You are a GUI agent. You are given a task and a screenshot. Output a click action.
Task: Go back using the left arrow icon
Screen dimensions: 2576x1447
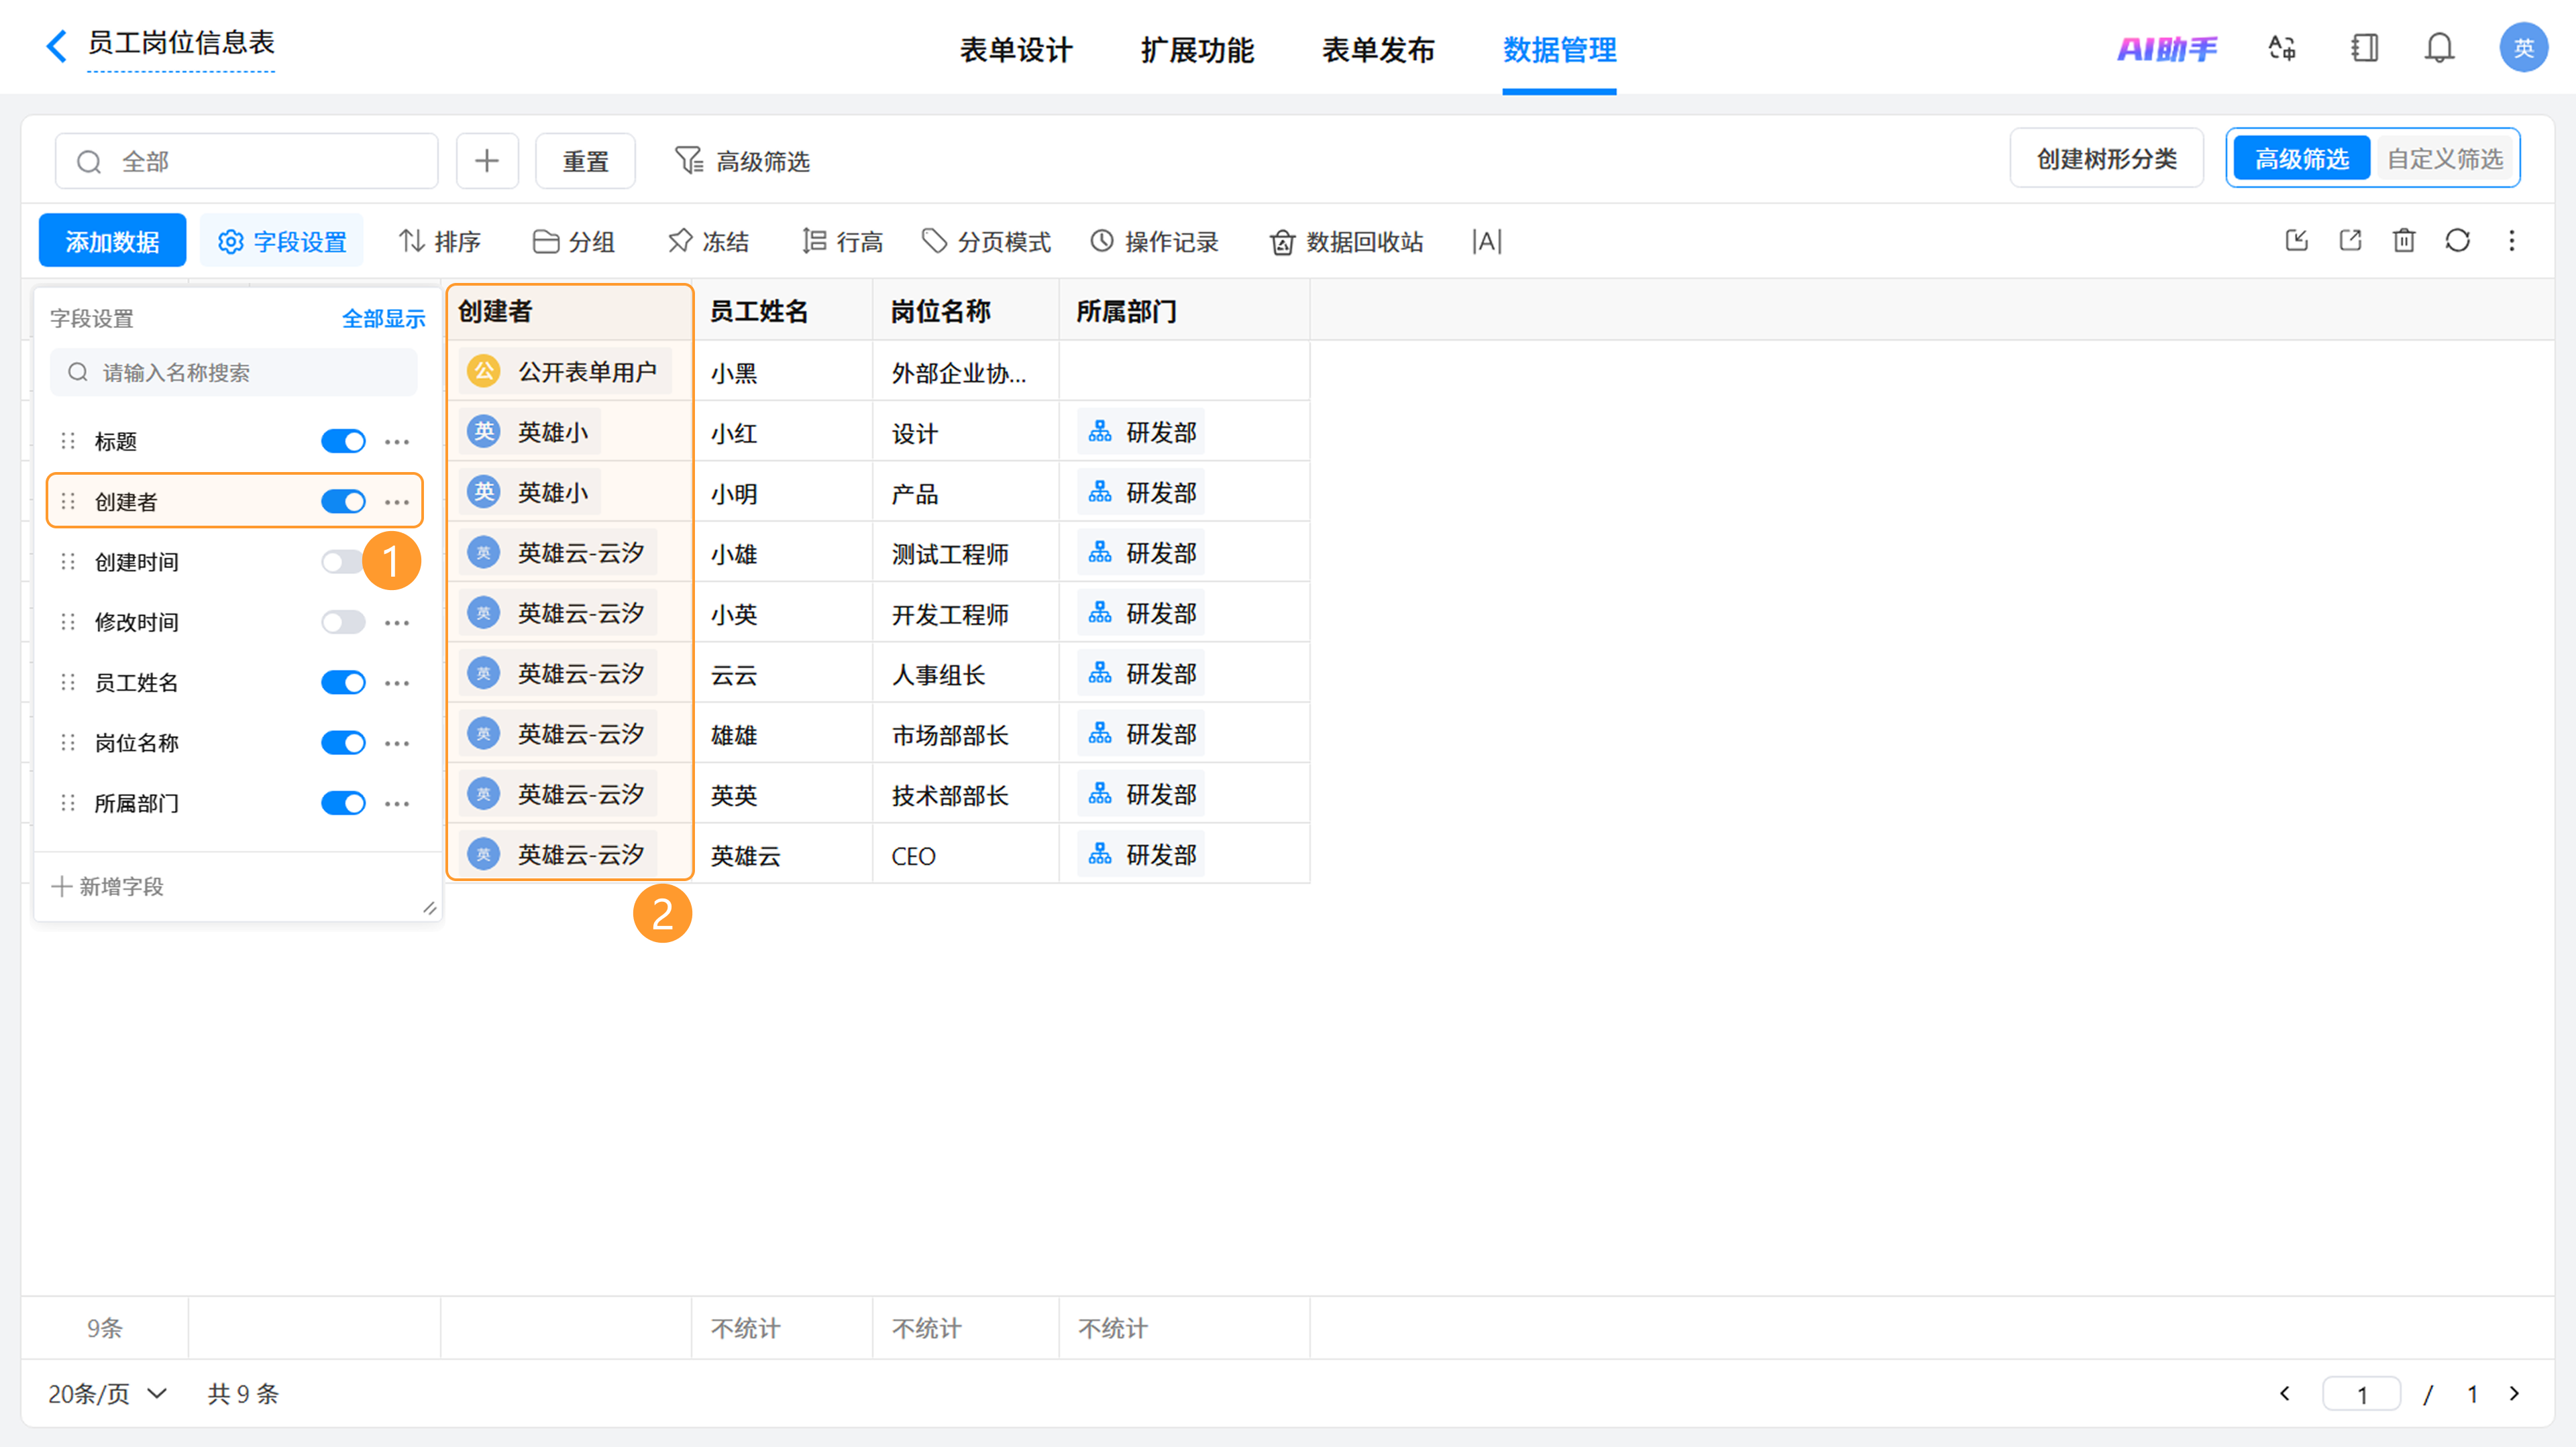(x=57, y=46)
